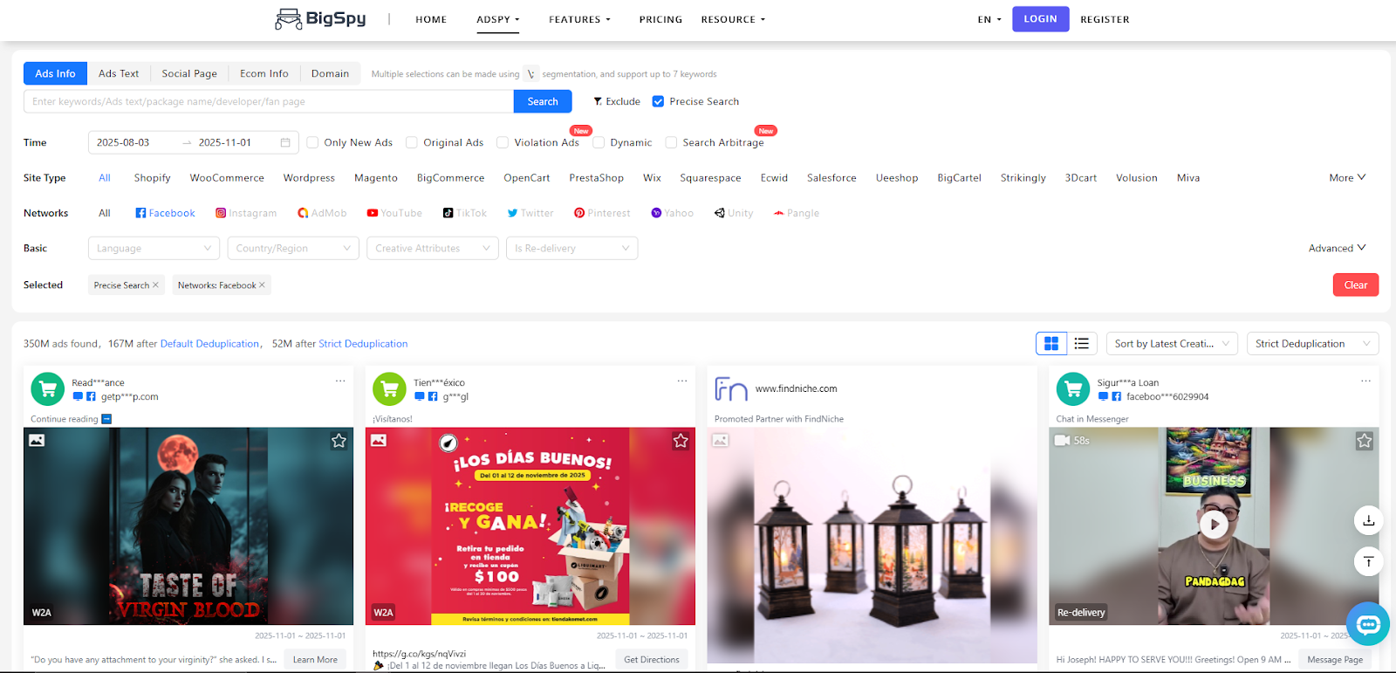This screenshot has width=1396, height=673.
Task: Open the Is Re-delivery dropdown
Action: [571, 249]
